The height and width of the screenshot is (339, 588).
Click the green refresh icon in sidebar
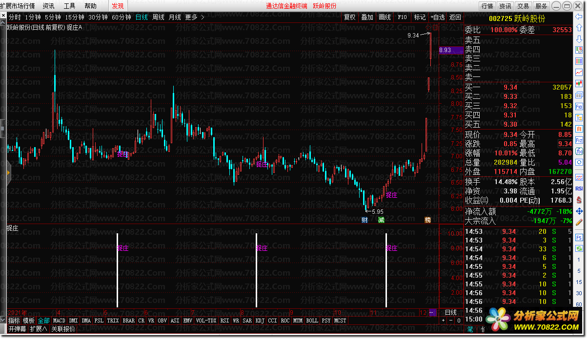(x=579, y=248)
